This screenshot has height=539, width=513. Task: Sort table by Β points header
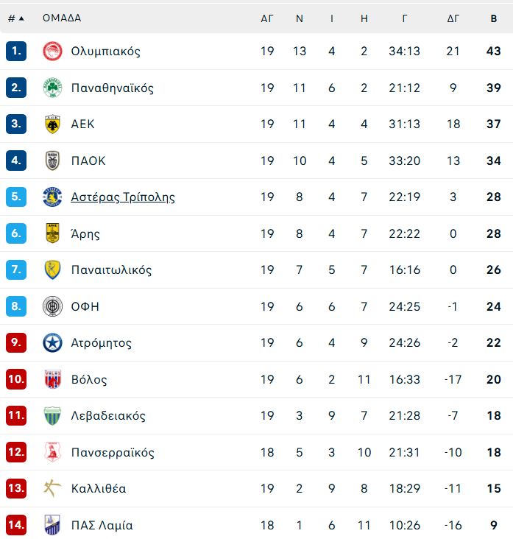click(x=494, y=18)
